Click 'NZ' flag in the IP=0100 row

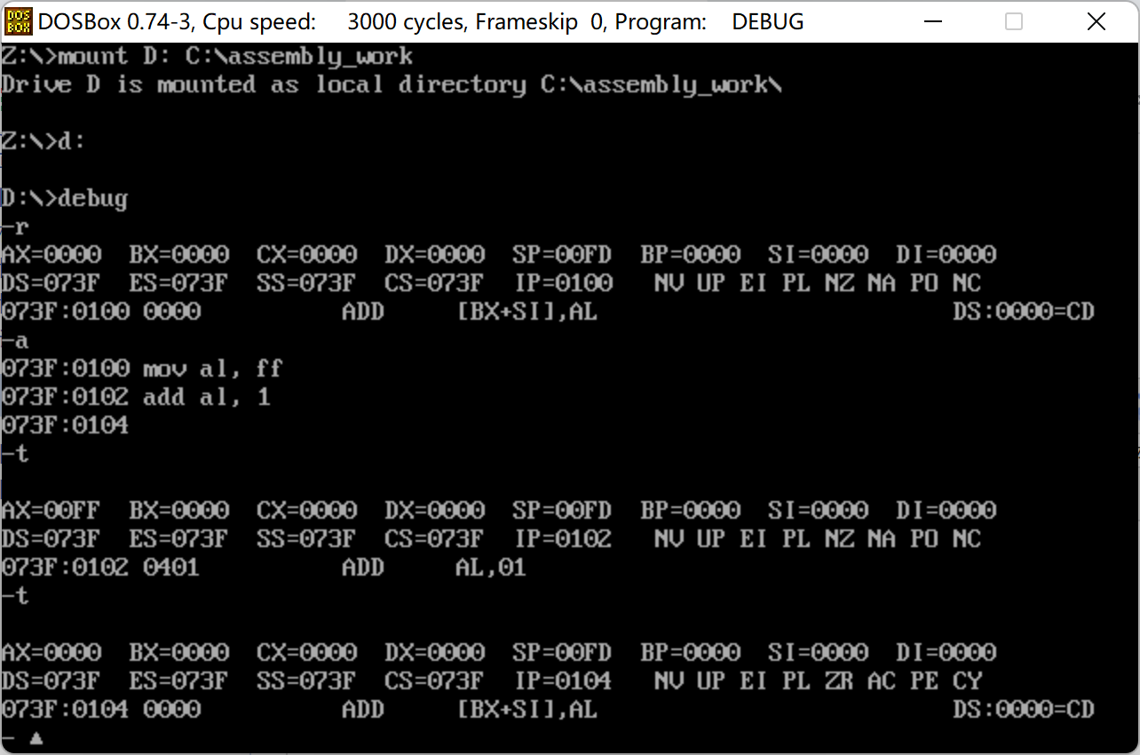click(x=839, y=284)
